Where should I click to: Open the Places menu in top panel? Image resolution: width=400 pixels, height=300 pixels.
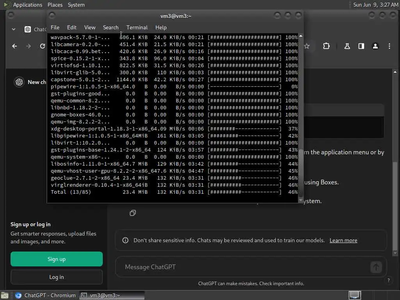(x=55, y=5)
